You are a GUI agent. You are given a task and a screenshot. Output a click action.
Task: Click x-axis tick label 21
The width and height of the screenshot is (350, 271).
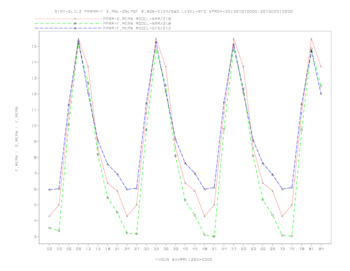pyautogui.click(x=117, y=249)
